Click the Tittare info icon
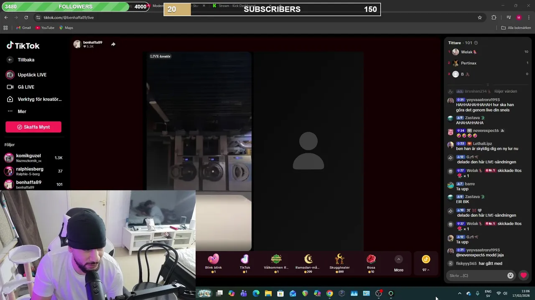 (476, 43)
